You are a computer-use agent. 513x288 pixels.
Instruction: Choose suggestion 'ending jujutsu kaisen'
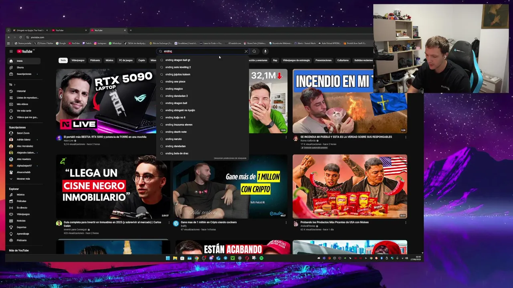202,74
